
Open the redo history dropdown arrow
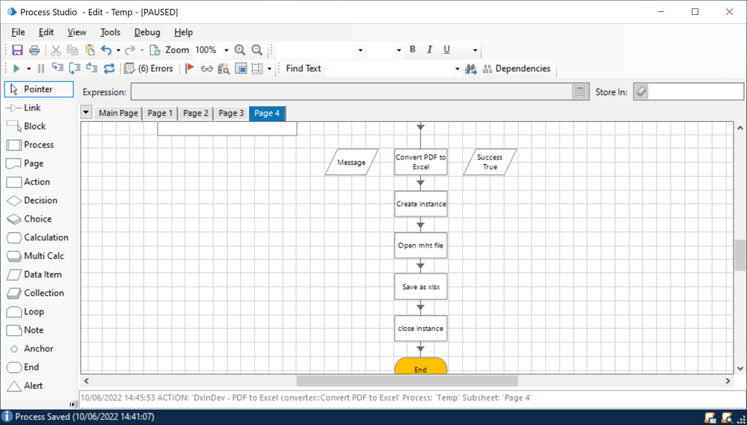142,50
